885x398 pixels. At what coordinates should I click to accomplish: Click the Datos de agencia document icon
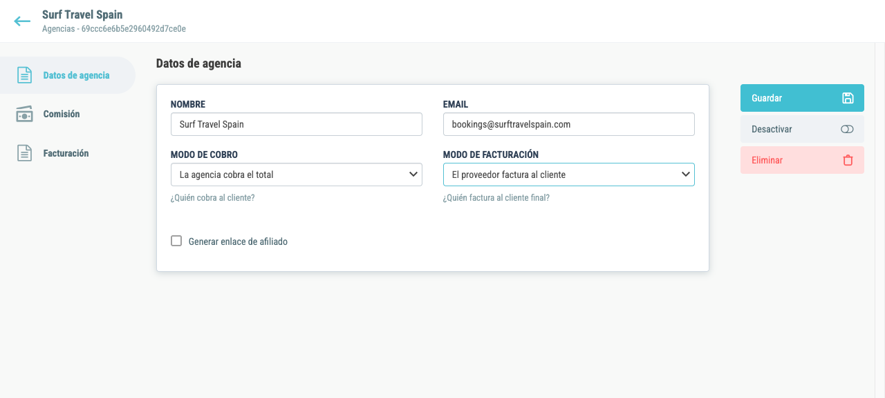tap(24, 75)
